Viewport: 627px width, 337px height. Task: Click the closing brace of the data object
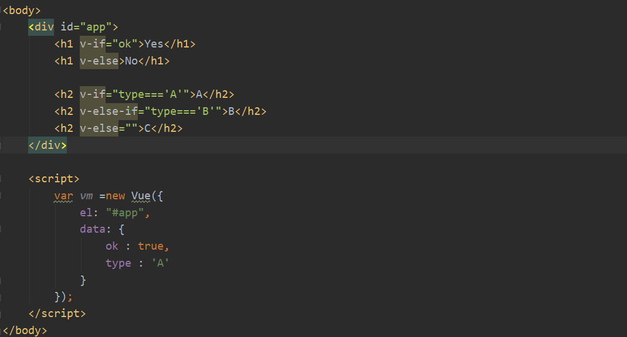(x=83, y=280)
